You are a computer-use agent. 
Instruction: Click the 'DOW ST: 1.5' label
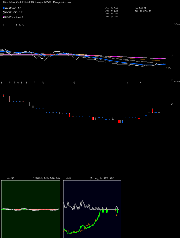click(13, 8)
